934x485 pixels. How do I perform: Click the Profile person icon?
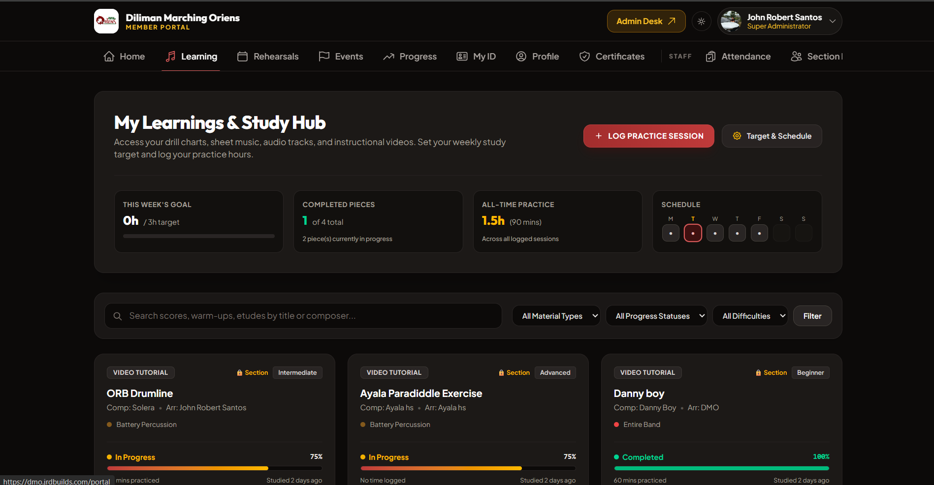tap(521, 56)
